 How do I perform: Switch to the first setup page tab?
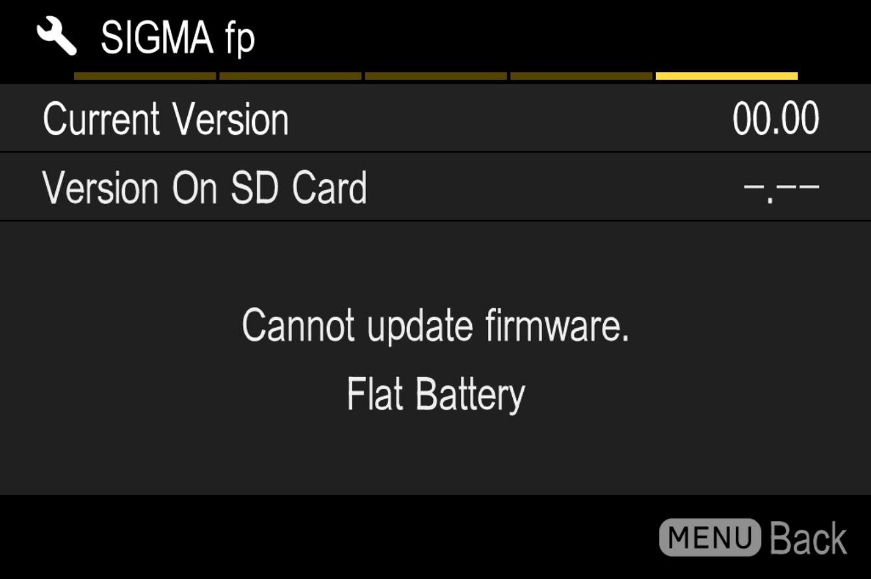click(x=145, y=76)
